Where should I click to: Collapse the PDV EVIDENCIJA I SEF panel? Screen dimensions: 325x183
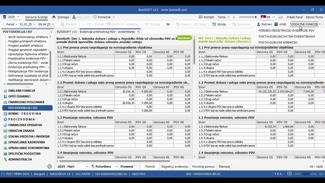51,32
